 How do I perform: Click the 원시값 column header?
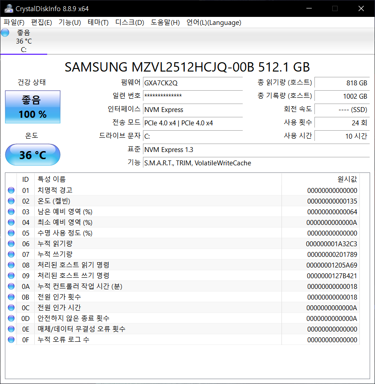(x=321, y=179)
